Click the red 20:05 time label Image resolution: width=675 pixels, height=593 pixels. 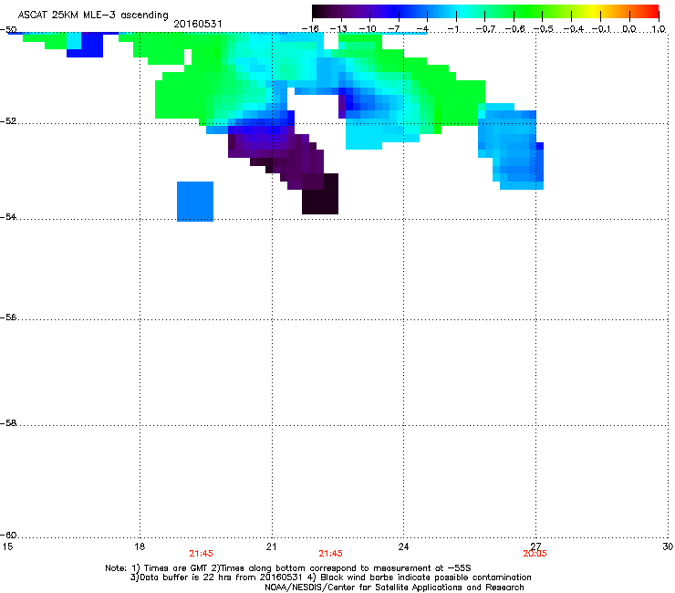(535, 554)
